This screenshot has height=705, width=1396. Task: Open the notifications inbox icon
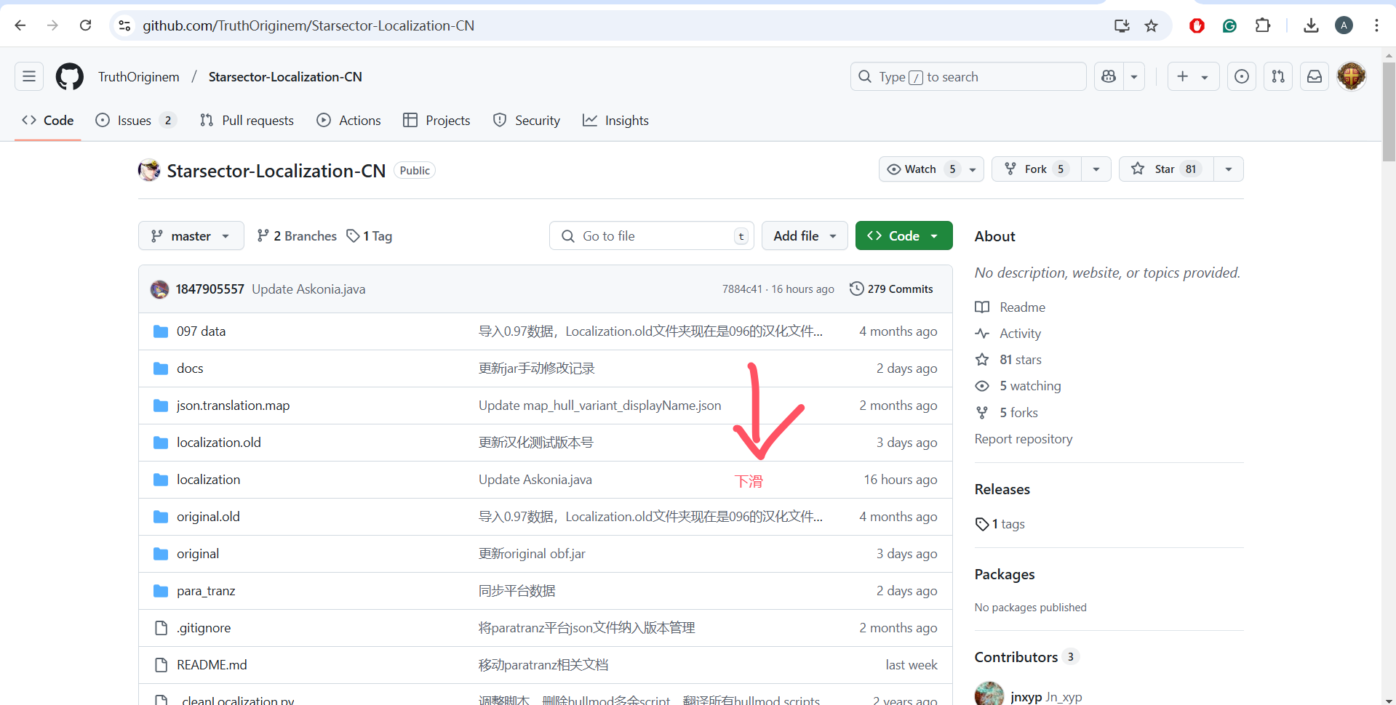(x=1315, y=76)
